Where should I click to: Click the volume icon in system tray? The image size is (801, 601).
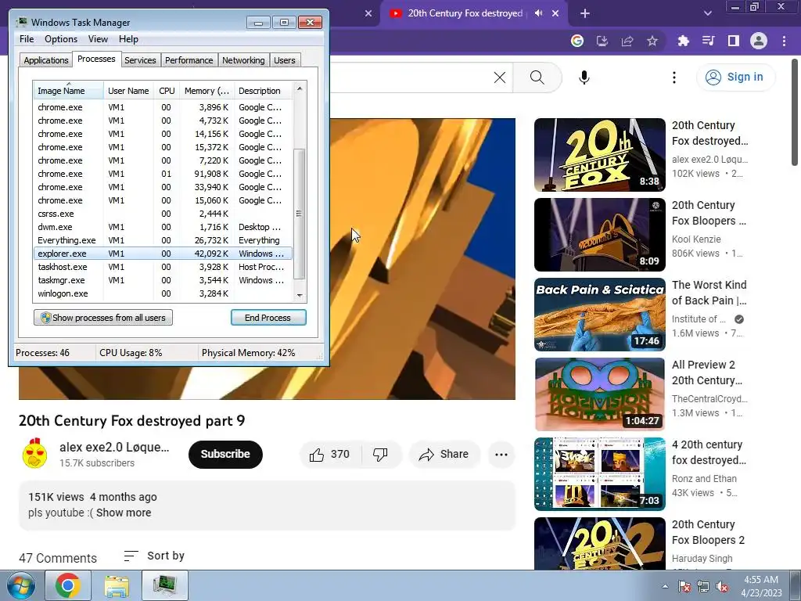click(x=722, y=586)
